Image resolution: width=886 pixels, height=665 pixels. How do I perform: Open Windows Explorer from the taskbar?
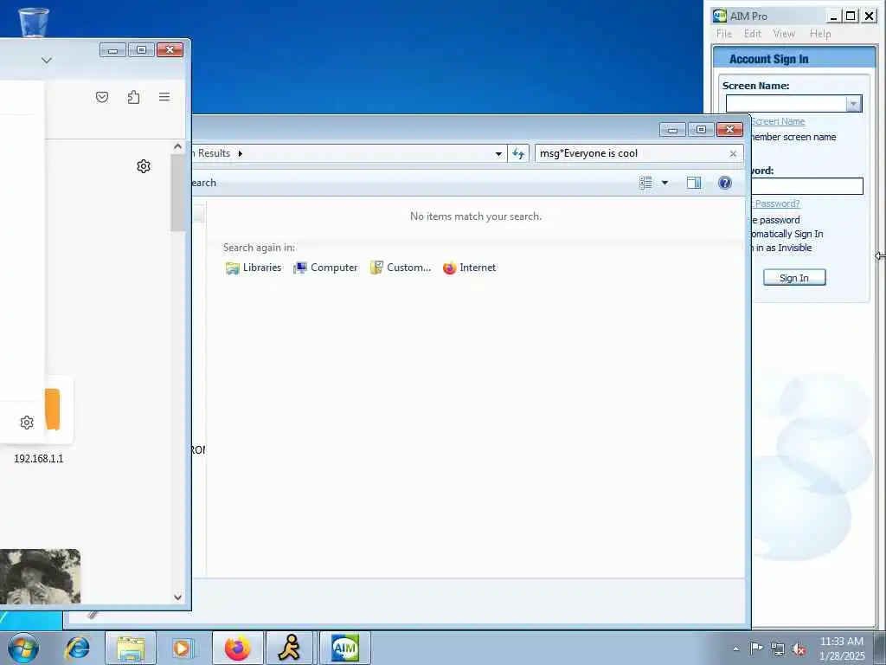tap(131, 648)
